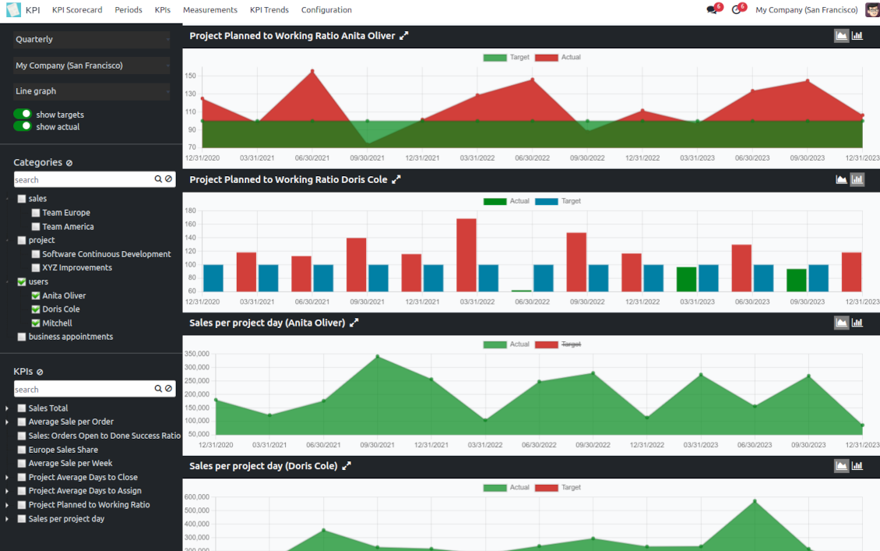Expand Sales per project day Doris Cole chart

[347, 465]
